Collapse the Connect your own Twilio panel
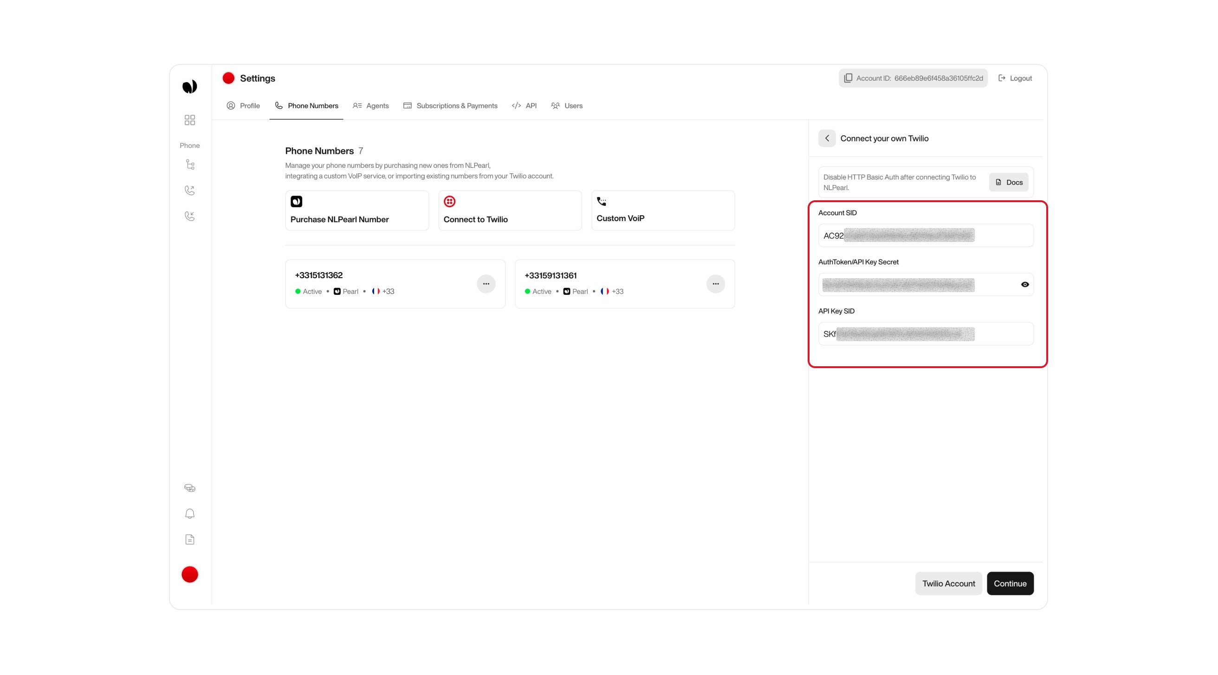The width and height of the screenshot is (1218, 675). pyautogui.click(x=827, y=138)
